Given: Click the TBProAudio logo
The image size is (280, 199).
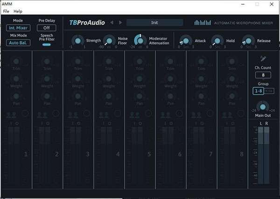Looking at the screenshot, I should tap(87, 23).
